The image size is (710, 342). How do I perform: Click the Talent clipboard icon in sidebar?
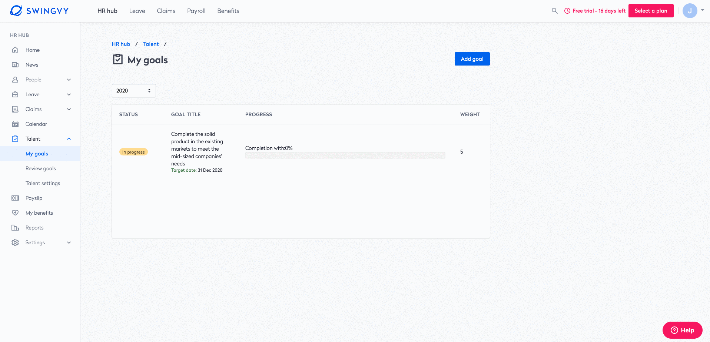pos(15,139)
